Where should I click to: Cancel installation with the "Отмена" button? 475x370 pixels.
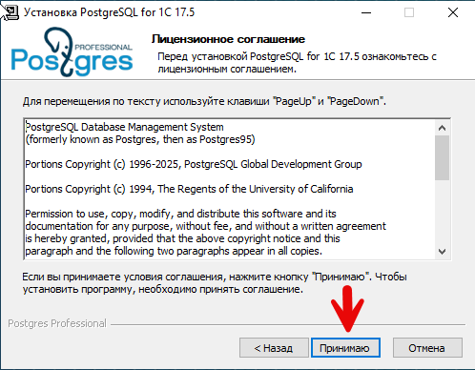pos(427,348)
